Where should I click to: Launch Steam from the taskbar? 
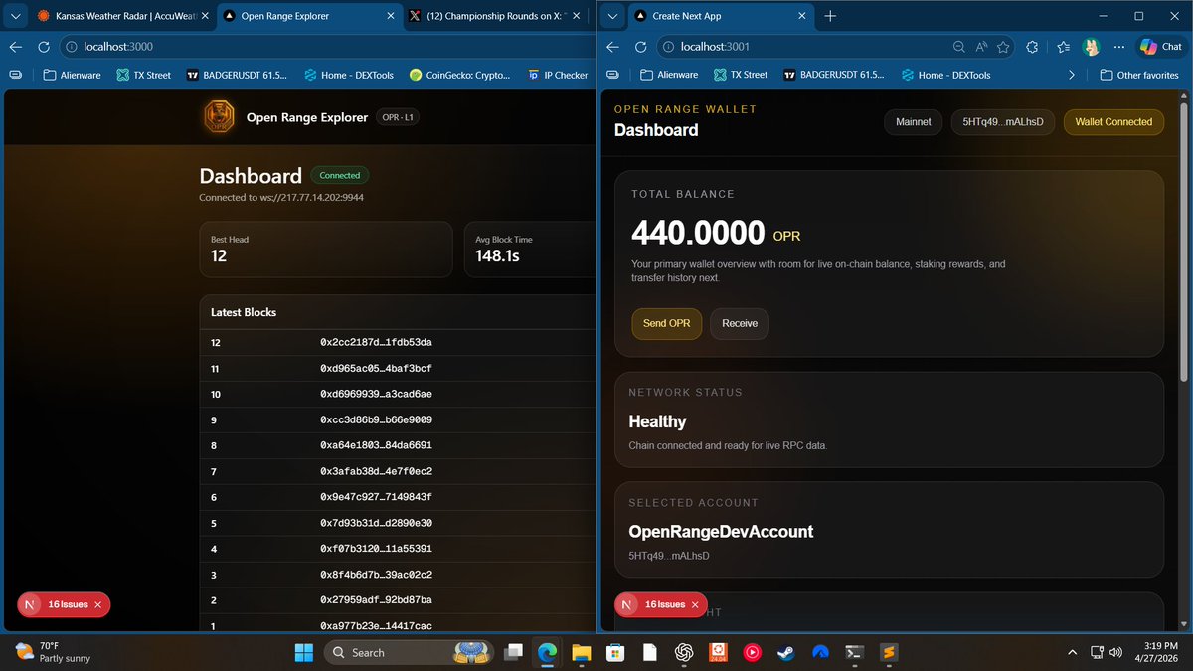(x=785, y=652)
